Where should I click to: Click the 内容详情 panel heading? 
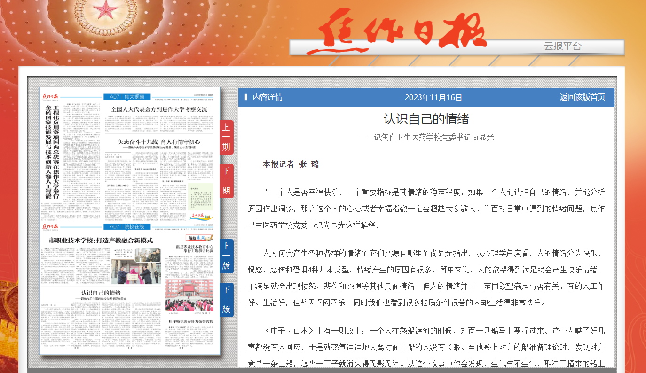click(267, 97)
